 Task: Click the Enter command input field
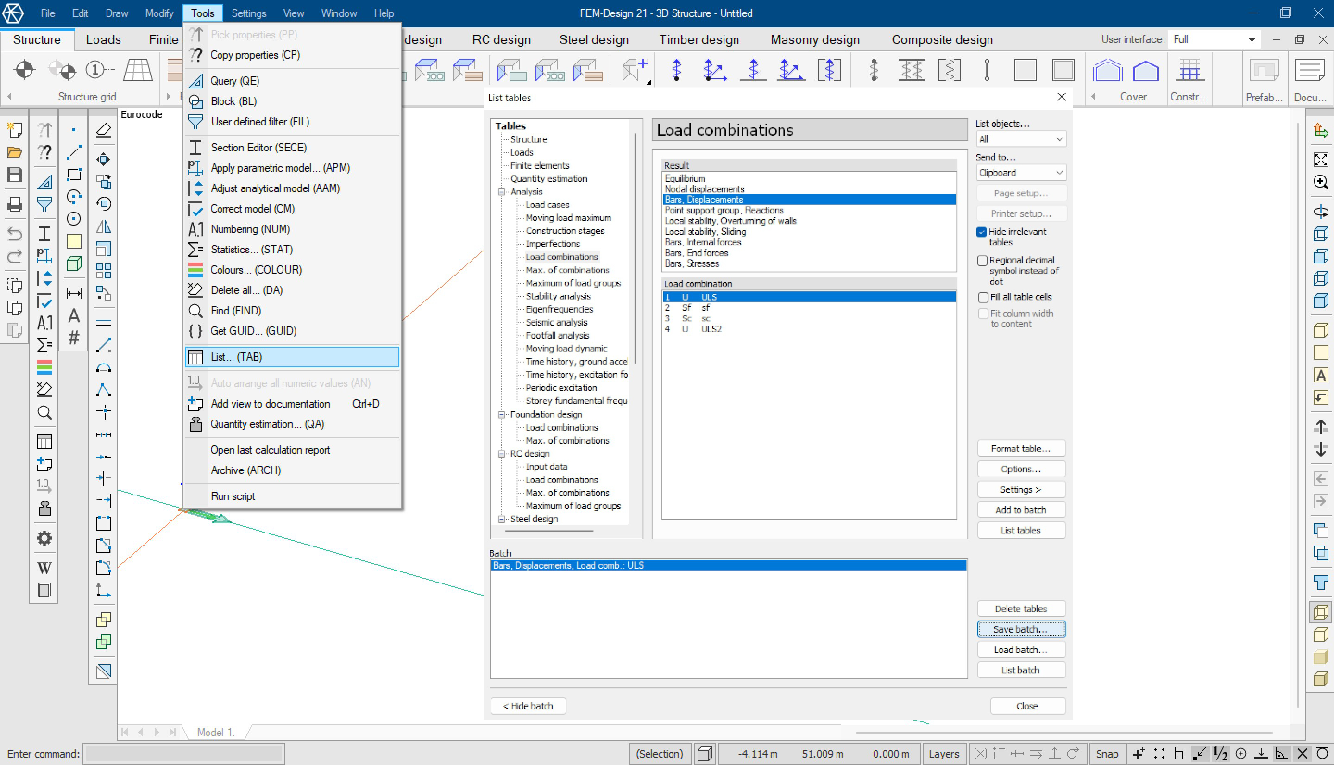(x=184, y=753)
